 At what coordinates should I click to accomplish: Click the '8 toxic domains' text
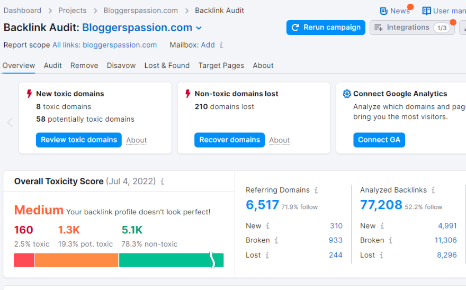pyautogui.click(x=64, y=107)
